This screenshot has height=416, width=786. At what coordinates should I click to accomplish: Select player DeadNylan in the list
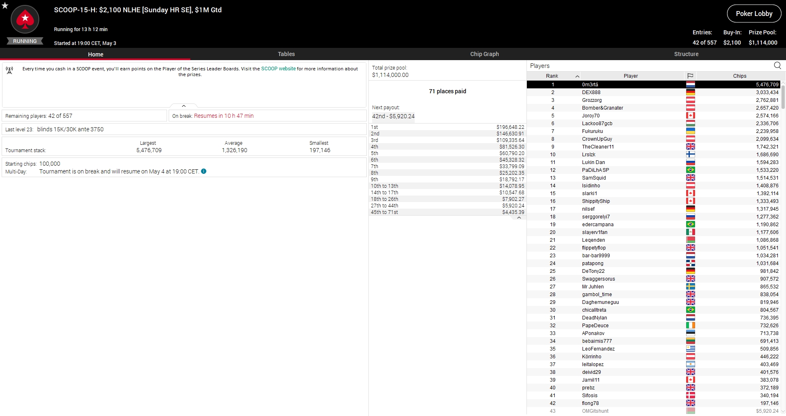653,318
